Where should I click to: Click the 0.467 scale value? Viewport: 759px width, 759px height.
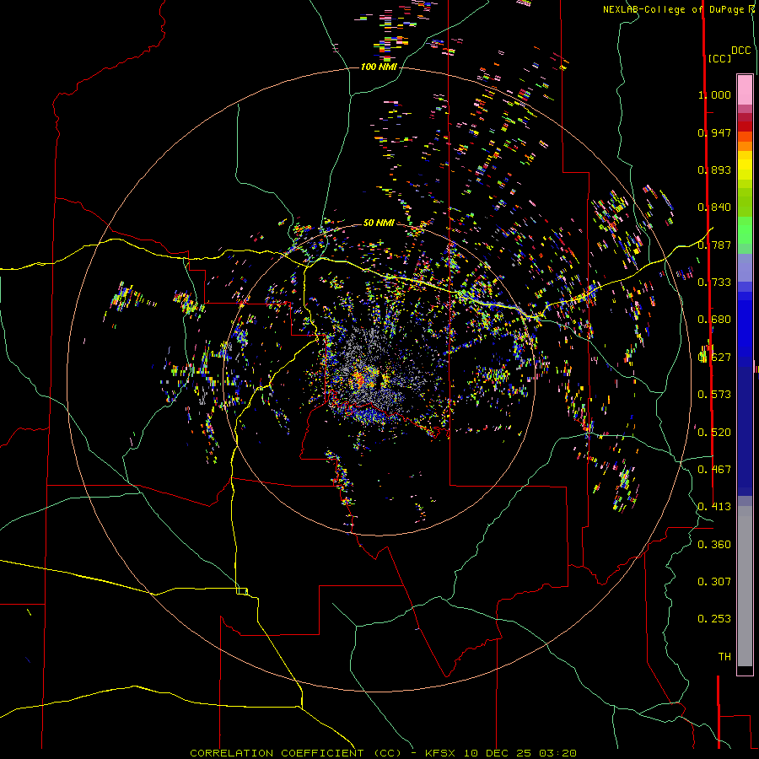[x=714, y=470]
